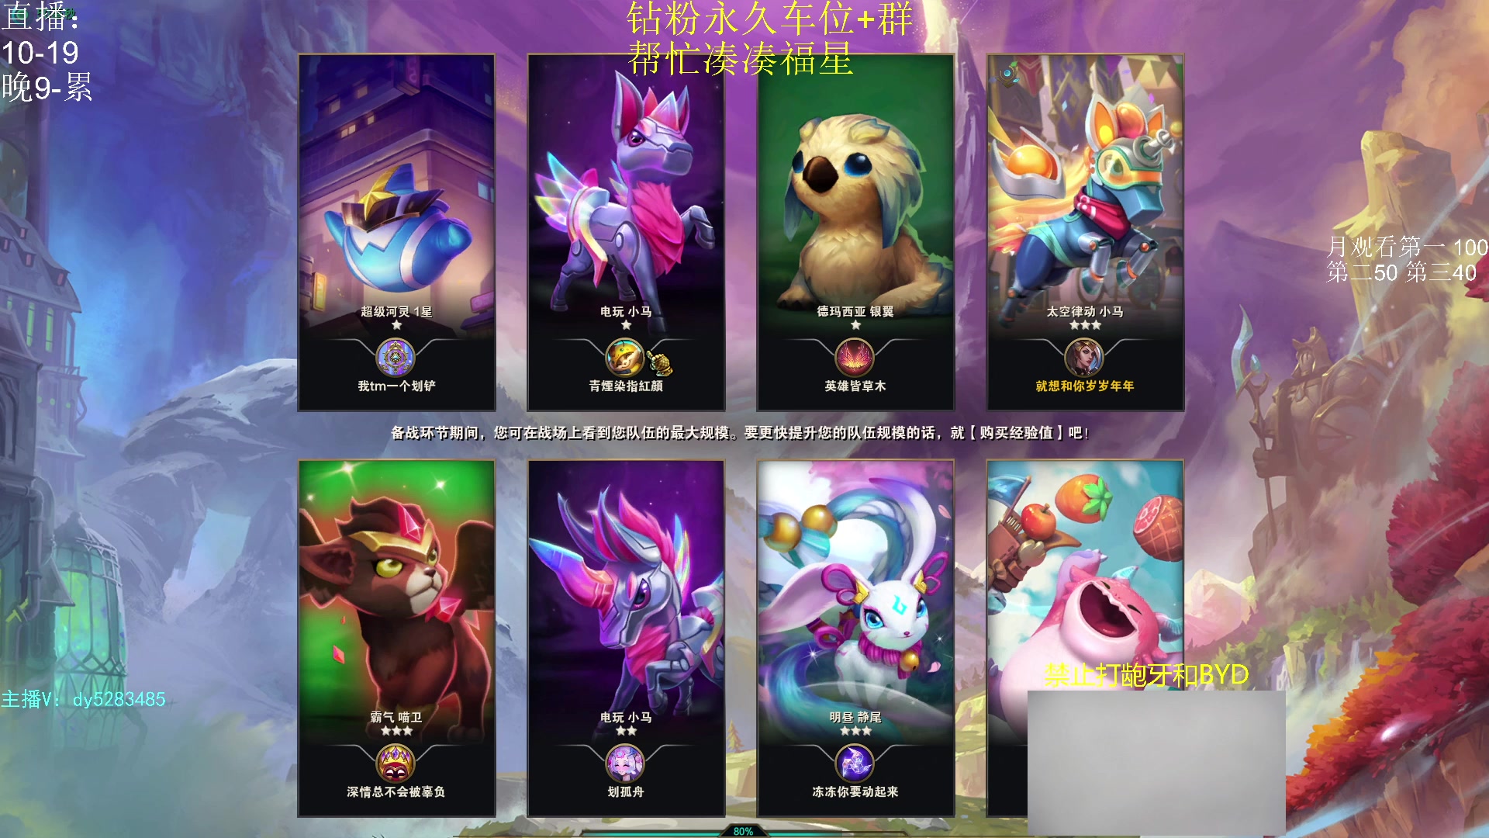
Task: Select the 德玛西亚 银翼 little legend card
Action: click(x=855, y=232)
